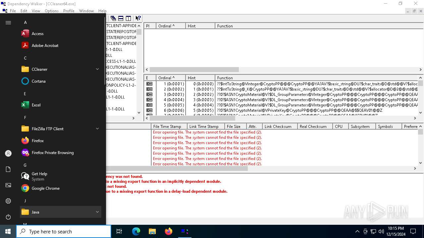Click the network icon in system tray
Viewport: 424px width, 238px height.
coord(373,231)
